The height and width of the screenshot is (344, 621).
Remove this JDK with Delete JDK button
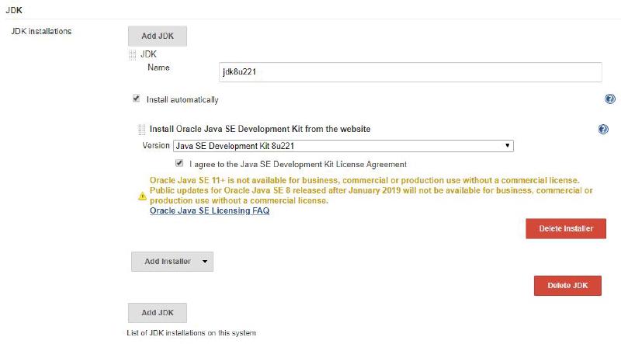(567, 286)
